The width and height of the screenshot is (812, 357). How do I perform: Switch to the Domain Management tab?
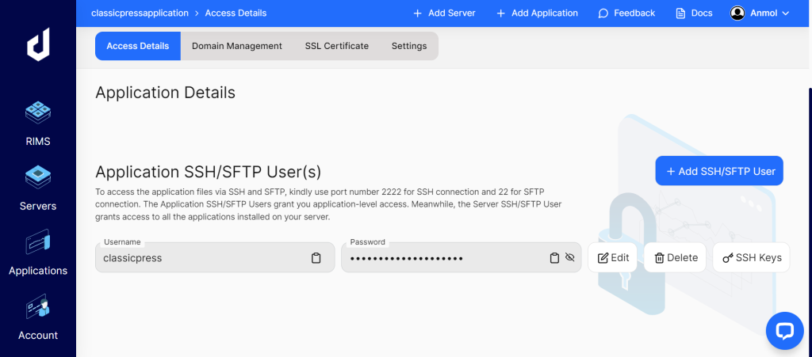(237, 46)
